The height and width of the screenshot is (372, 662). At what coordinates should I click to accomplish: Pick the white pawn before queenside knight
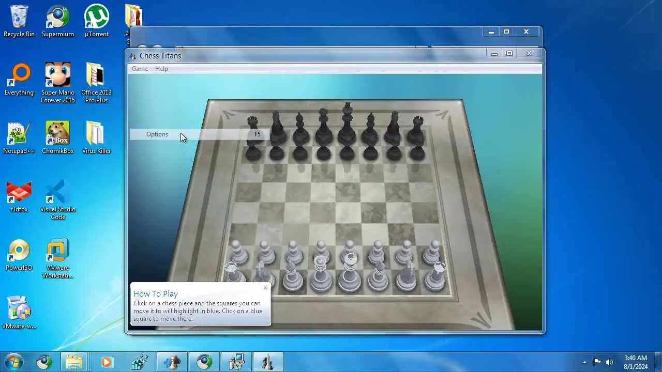(x=265, y=252)
